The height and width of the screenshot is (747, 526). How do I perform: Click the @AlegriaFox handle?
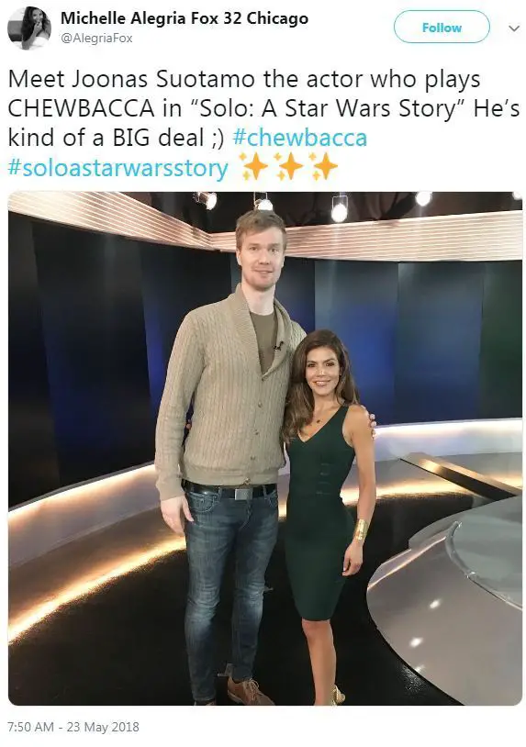tap(96, 38)
